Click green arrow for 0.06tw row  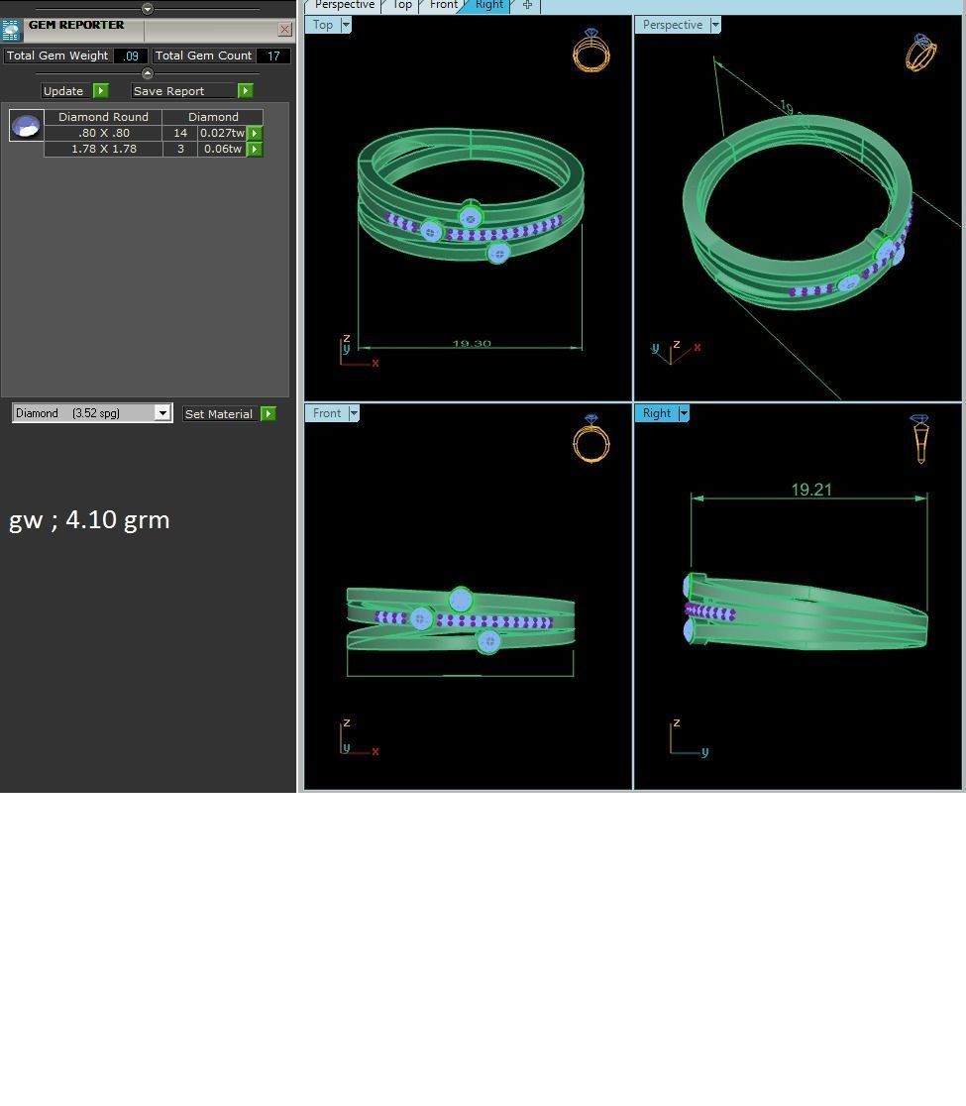tap(256, 149)
